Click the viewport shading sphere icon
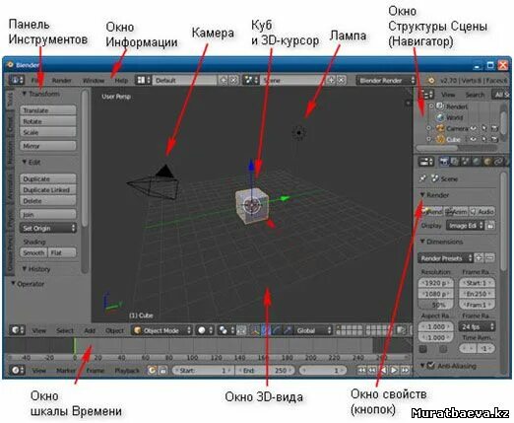This screenshot has width=514, height=423. (x=205, y=330)
